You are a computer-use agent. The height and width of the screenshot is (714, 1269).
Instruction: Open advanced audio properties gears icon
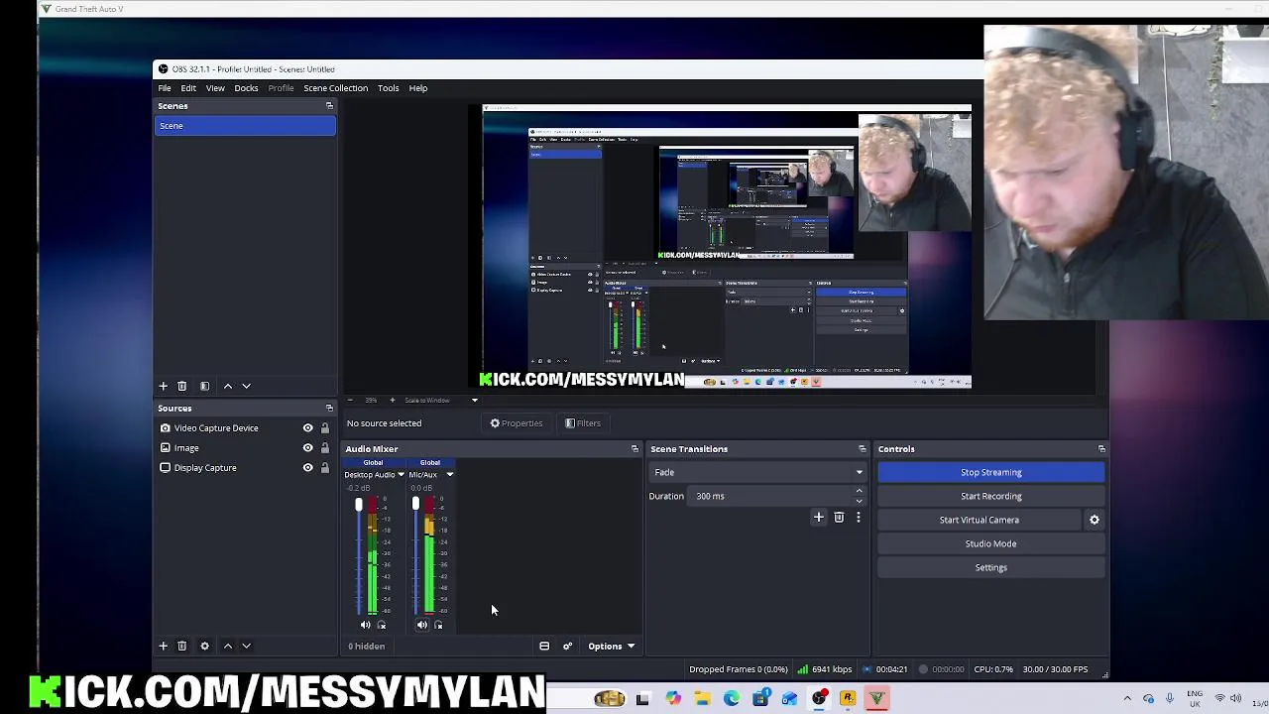[x=568, y=647]
